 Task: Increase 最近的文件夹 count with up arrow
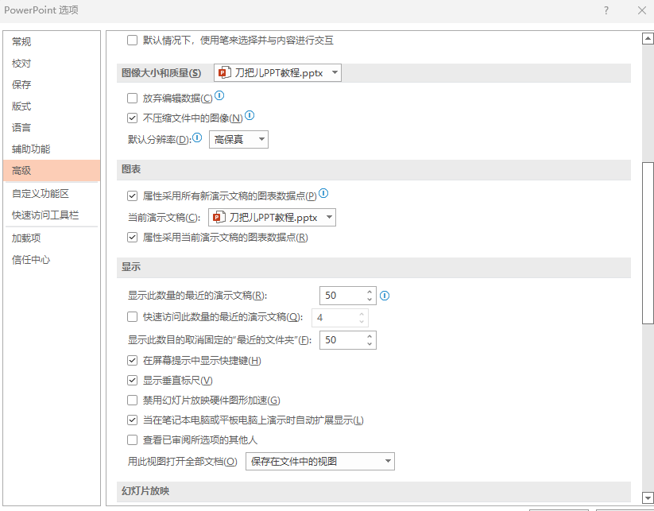[370, 337]
